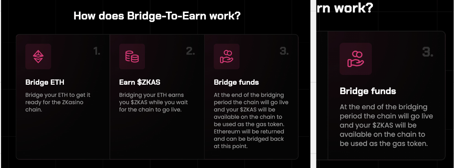Select the "Bridge ETH" heading
Screen dimensions: 454x168
tap(45, 83)
